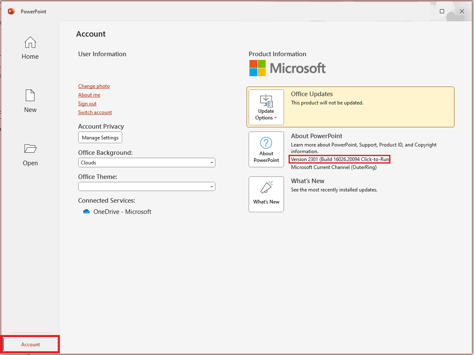Select the Account tab at the bottom left
This screenshot has height=355, width=474.
pos(30,345)
